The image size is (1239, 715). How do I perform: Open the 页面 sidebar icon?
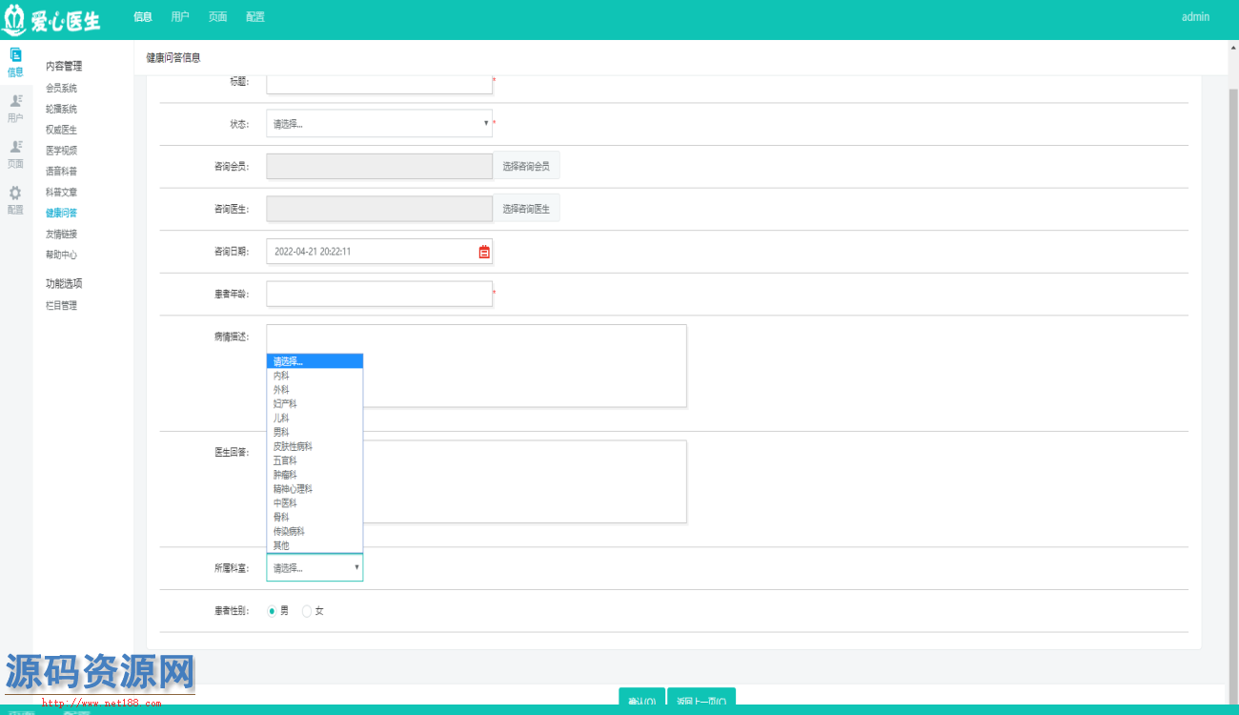(x=15, y=153)
